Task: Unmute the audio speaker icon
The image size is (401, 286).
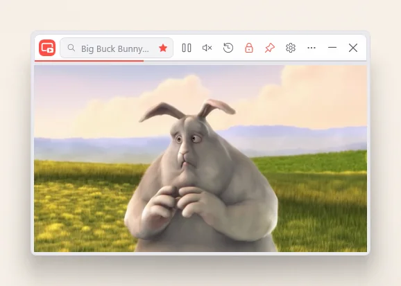Action: tap(207, 48)
